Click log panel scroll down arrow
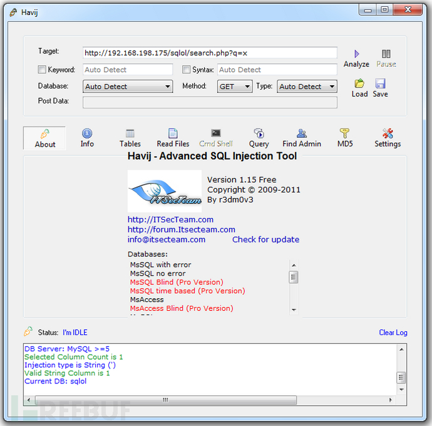This screenshot has width=432, height=426. [x=401, y=389]
